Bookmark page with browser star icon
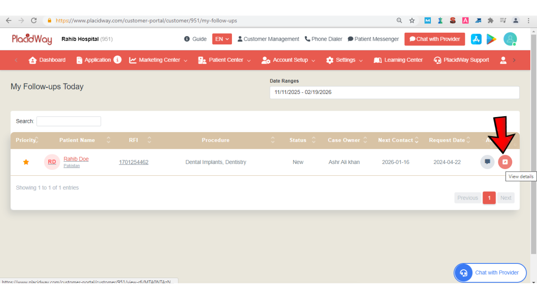Image resolution: width=537 pixels, height=302 pixels. 412,21
